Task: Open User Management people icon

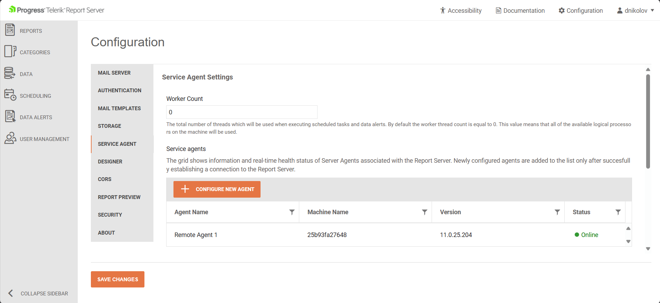Action: (10, 138)
